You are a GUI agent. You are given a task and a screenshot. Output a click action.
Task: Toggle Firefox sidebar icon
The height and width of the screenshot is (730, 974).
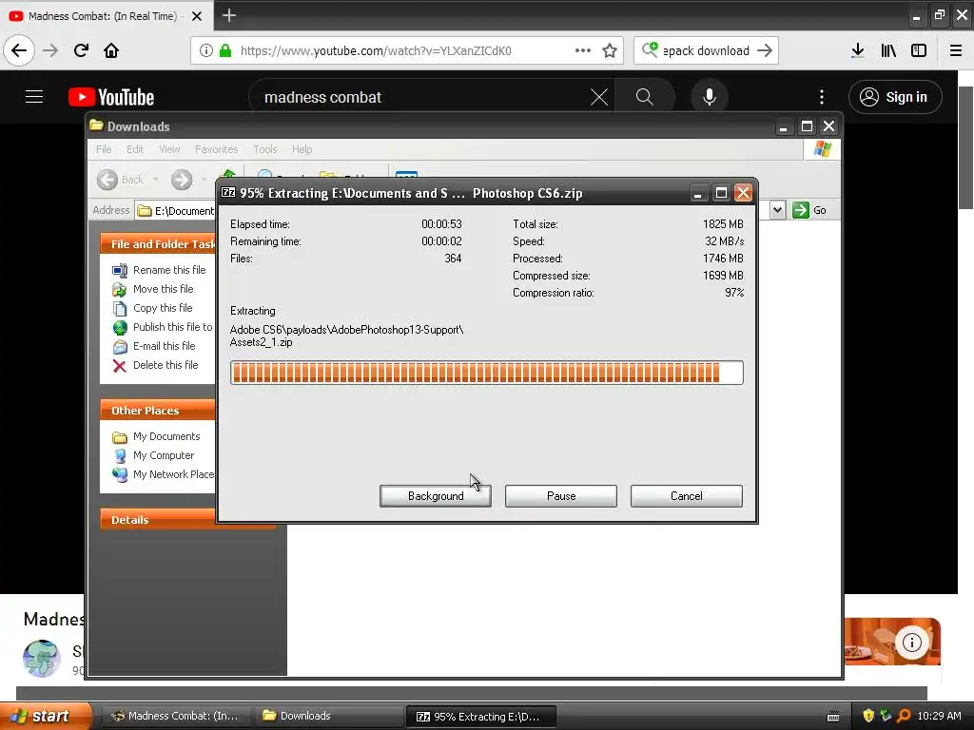[919, 50]
